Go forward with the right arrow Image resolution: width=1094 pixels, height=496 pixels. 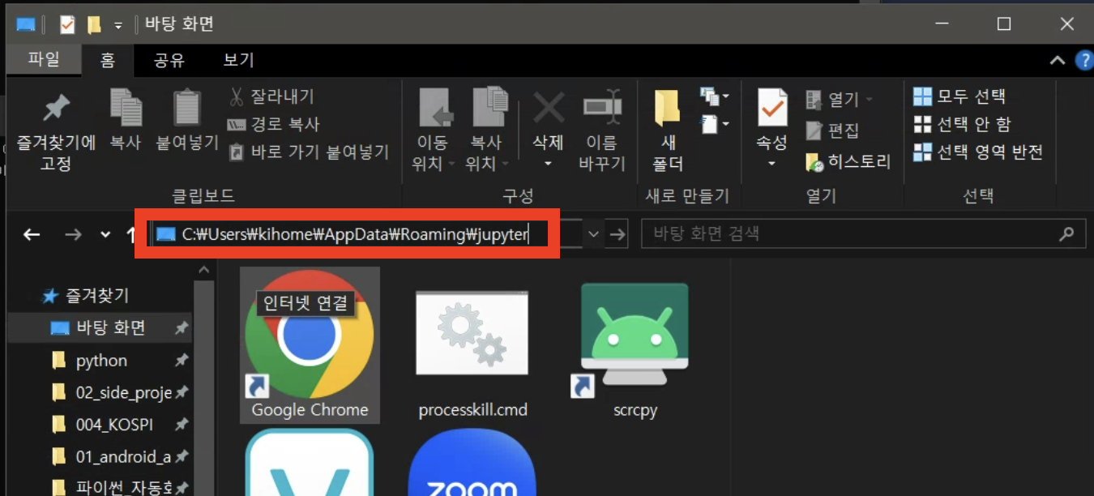tap(73, 234)
